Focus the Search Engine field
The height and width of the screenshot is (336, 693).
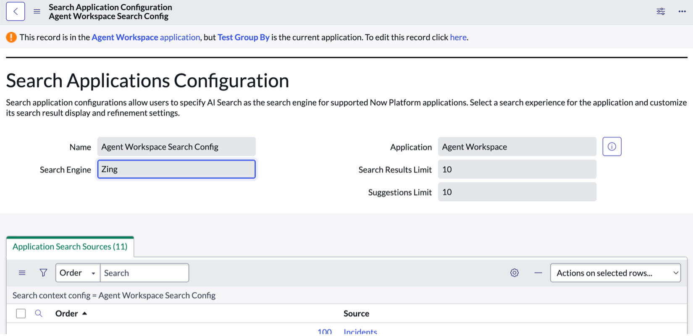(x=176, y=169)
